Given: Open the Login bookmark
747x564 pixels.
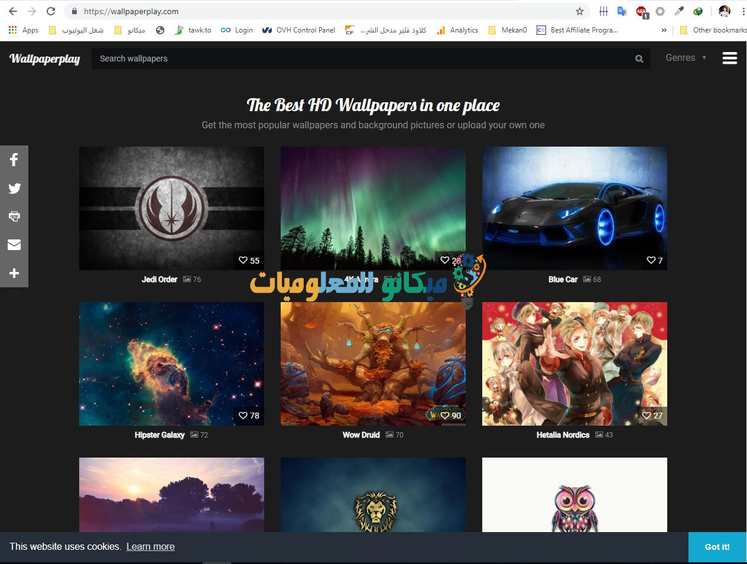Looking at the screenshot, I should point(237,30).
